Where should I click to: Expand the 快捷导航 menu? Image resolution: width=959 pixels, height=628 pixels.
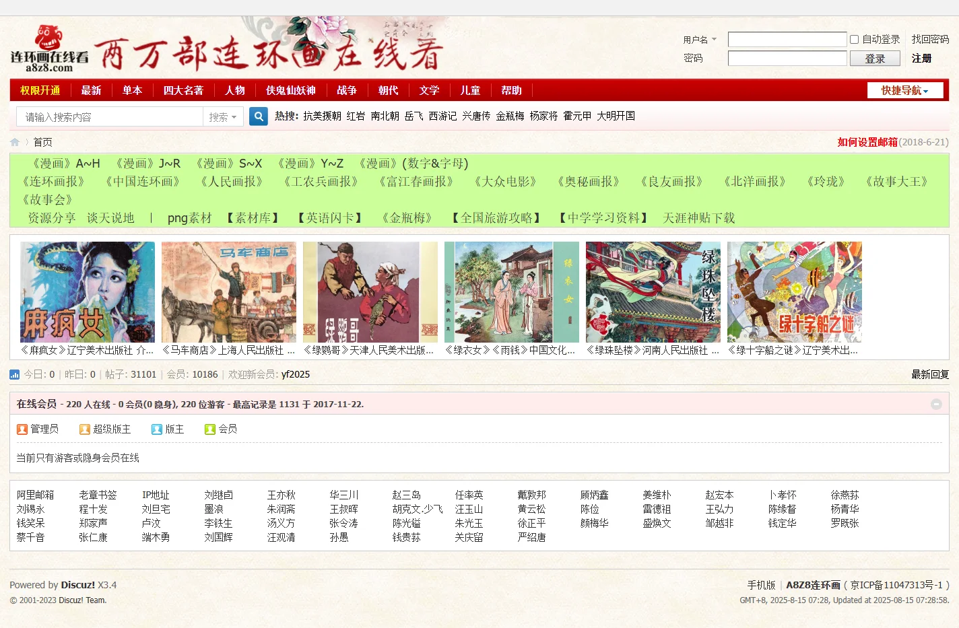click(905, 90)
